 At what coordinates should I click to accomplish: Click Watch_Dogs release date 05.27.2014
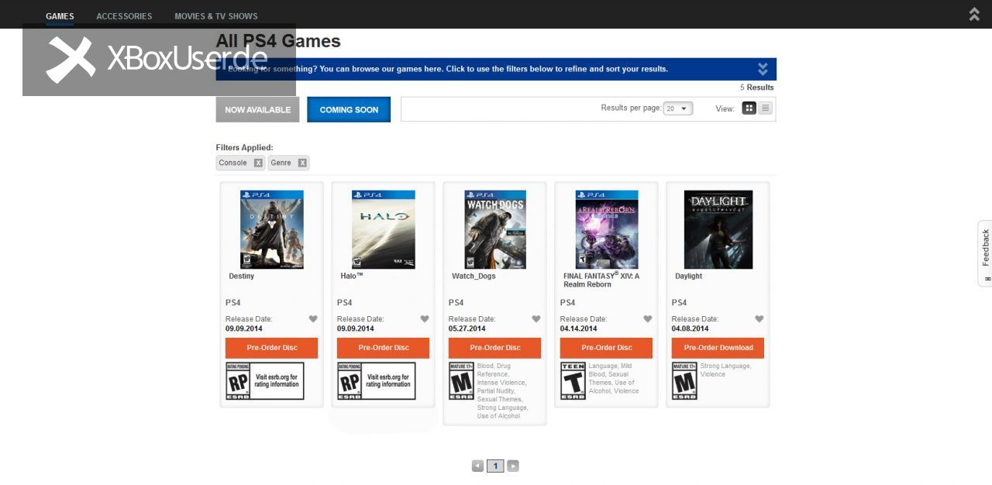click(467, 328)
